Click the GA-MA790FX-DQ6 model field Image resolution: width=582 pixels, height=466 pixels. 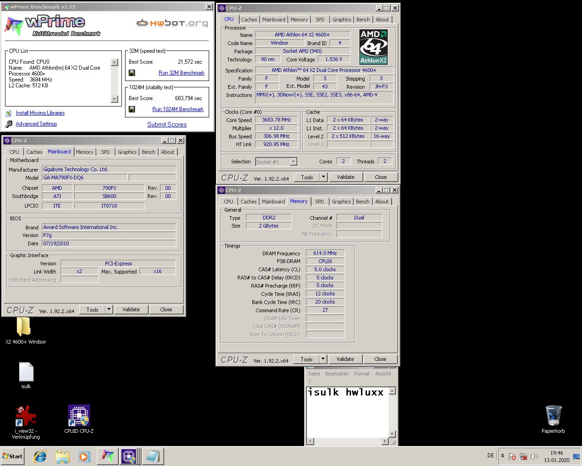(85, 177)
